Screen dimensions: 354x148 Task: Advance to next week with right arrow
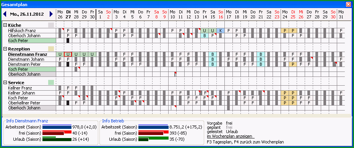click(x=51, y=14)
